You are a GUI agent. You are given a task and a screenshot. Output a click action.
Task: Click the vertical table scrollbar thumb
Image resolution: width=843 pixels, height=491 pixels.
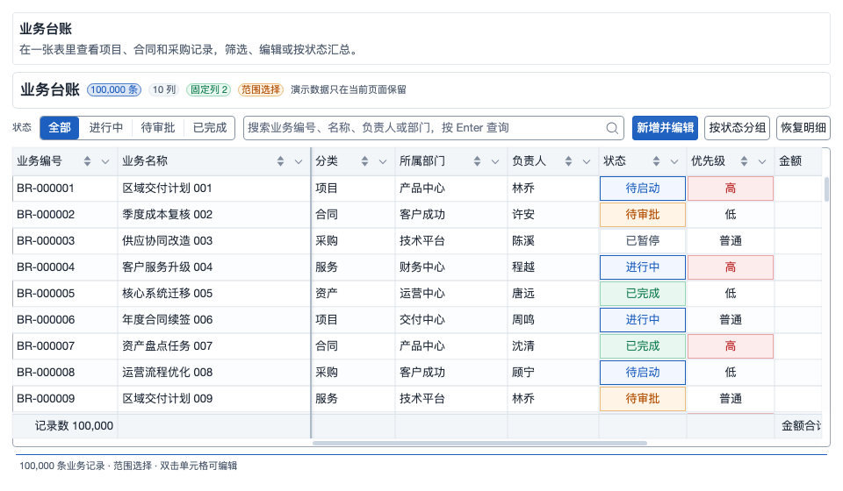tap(826, 189)
